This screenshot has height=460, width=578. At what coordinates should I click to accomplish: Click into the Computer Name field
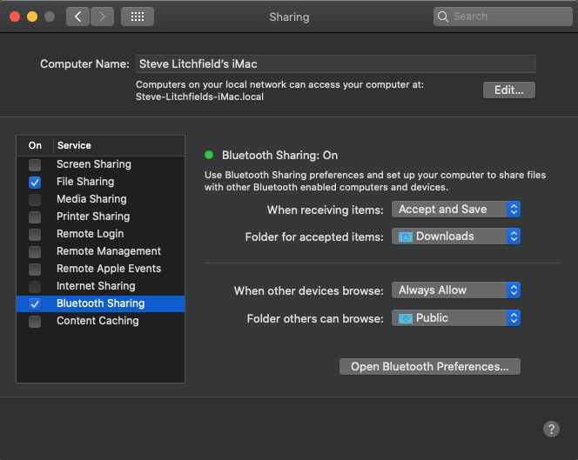(x=336, y=64)
